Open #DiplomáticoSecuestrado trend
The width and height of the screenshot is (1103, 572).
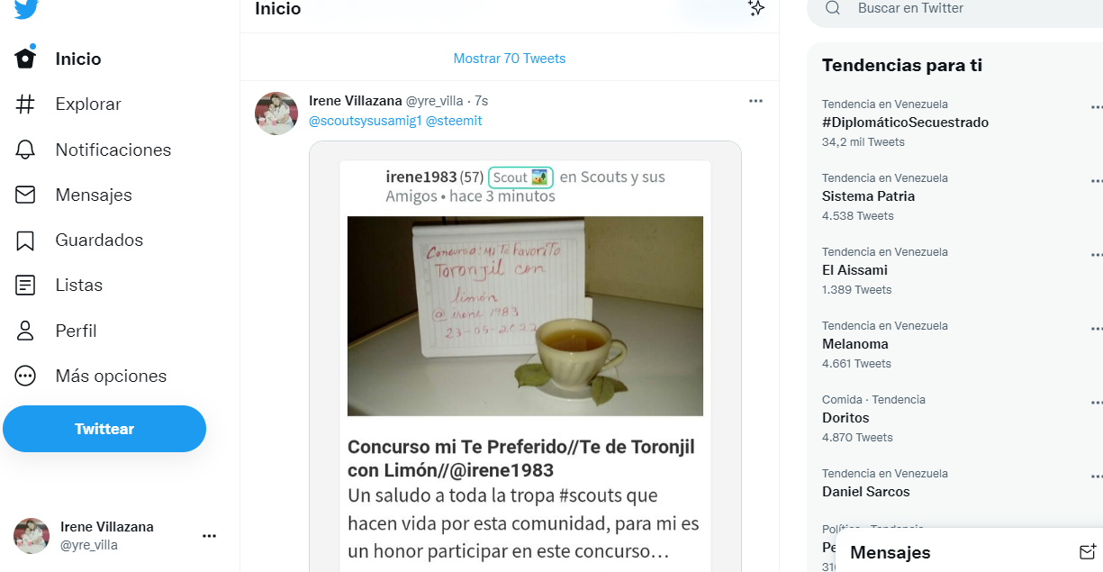coord(905,123)
